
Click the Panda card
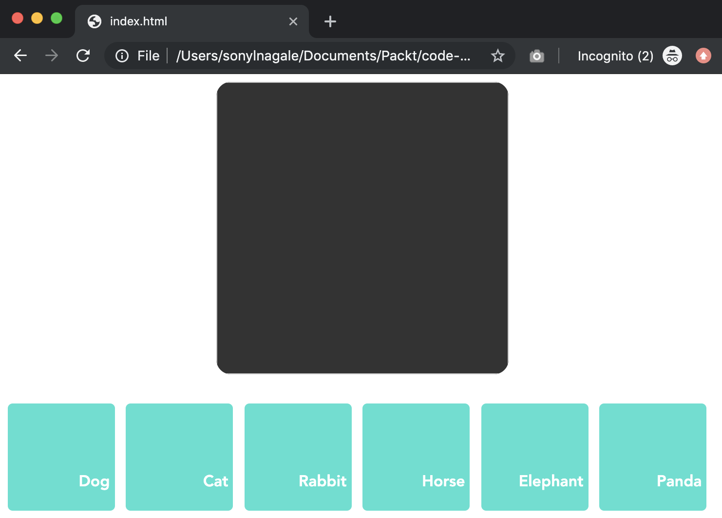tap(653, 457)
